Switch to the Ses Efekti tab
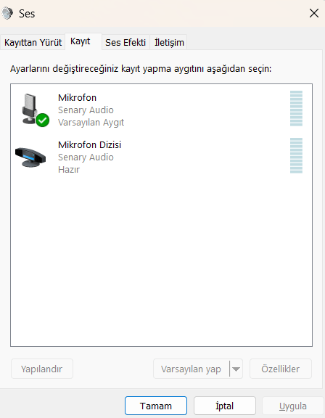This screenshot has width=325, height=418. 126,42
